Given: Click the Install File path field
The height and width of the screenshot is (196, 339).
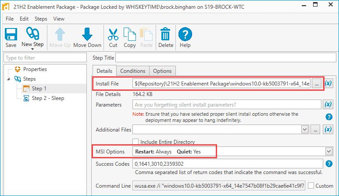Looking at the screenshot, I should (x=221, y=84).
